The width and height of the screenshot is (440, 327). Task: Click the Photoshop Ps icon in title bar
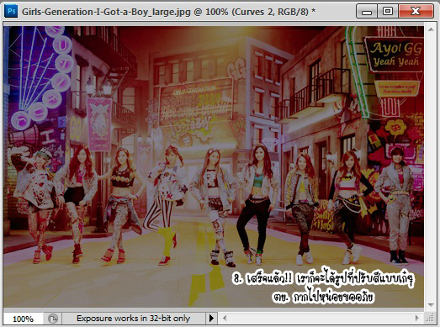[x=11, y=12]
